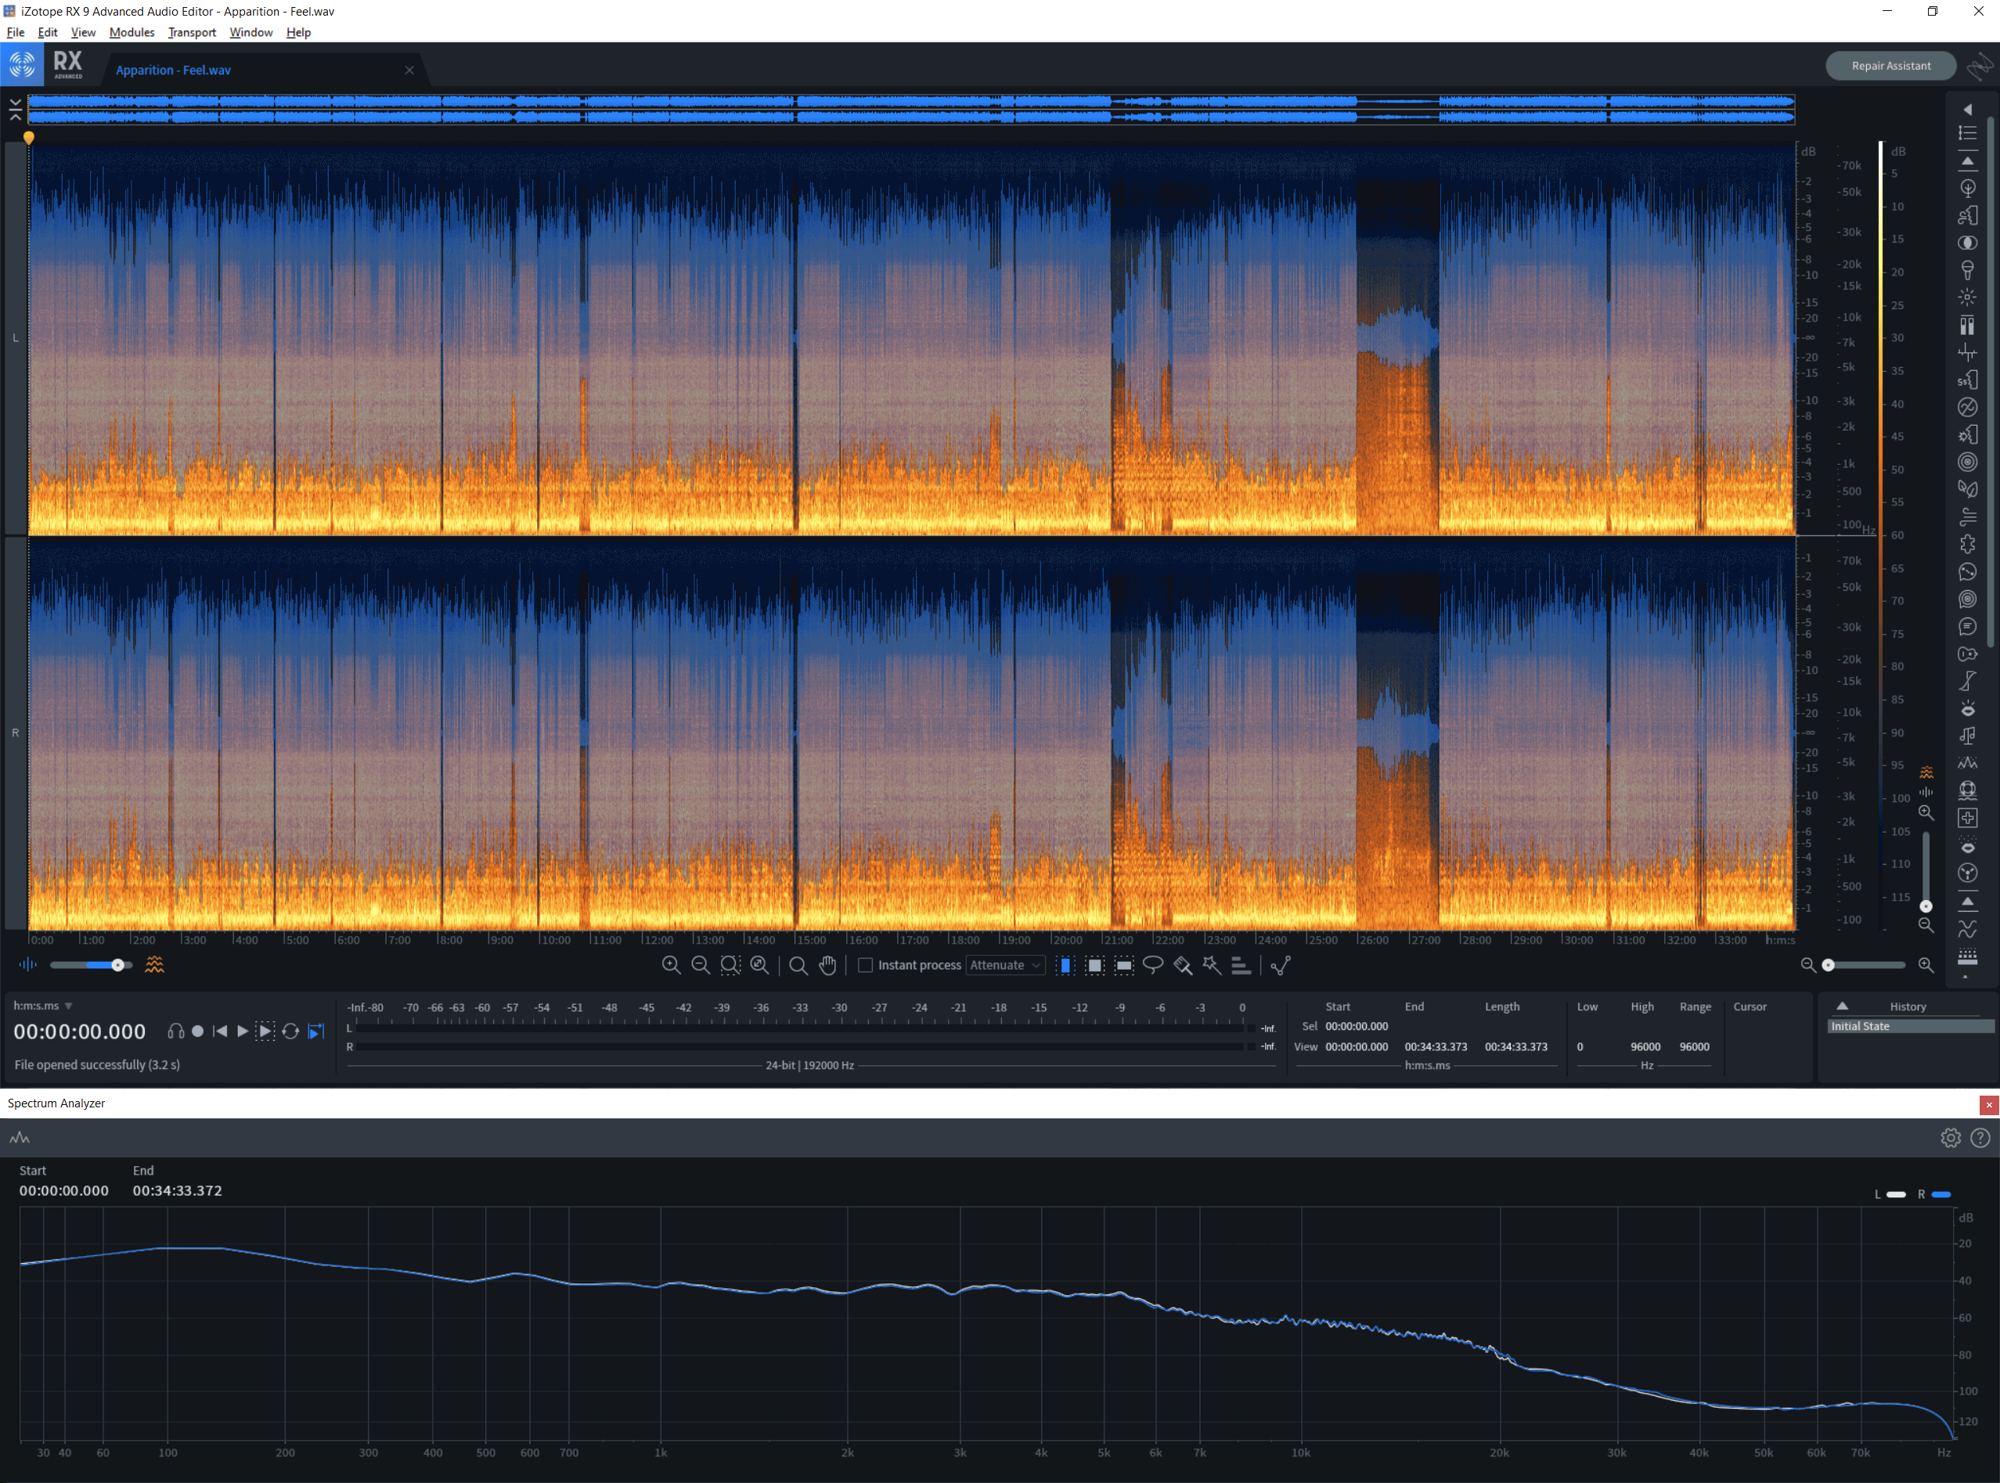Activate the Grab and drag hand tool

click(x=827, y=965)
